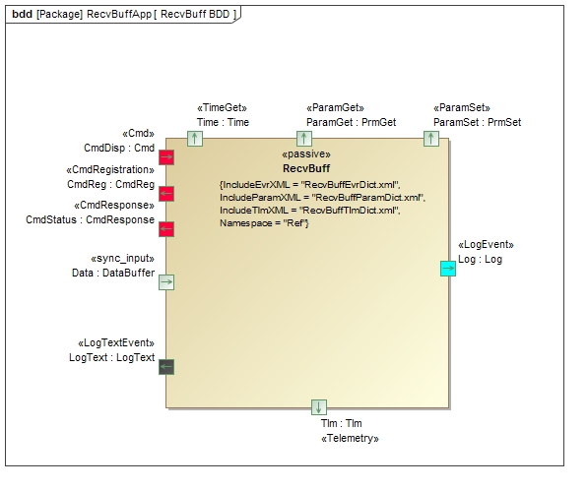Click the Namespace = "Ref" tagged value
Image resolution: width=588 pixels, height=490 pixels.
[x=264, y=223]
